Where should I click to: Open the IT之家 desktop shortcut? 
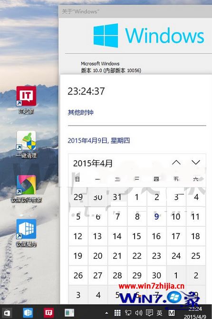(26, 100)
